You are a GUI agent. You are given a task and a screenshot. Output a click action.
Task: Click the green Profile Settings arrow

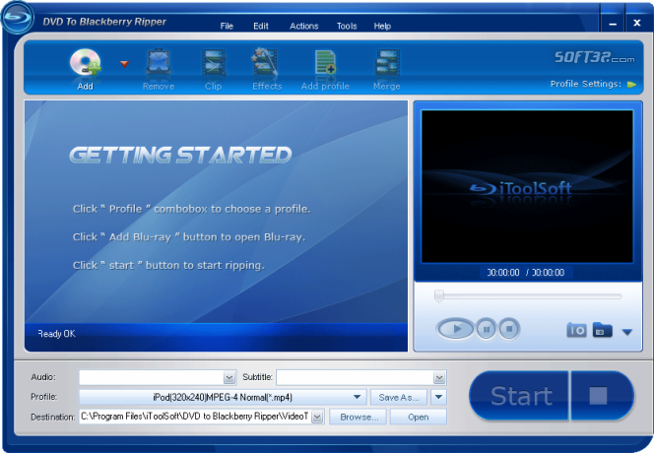point(631,85)
